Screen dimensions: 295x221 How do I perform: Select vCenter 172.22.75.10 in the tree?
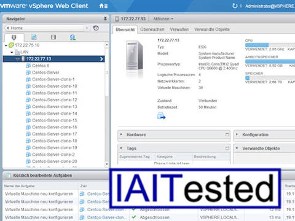(27, 45)
